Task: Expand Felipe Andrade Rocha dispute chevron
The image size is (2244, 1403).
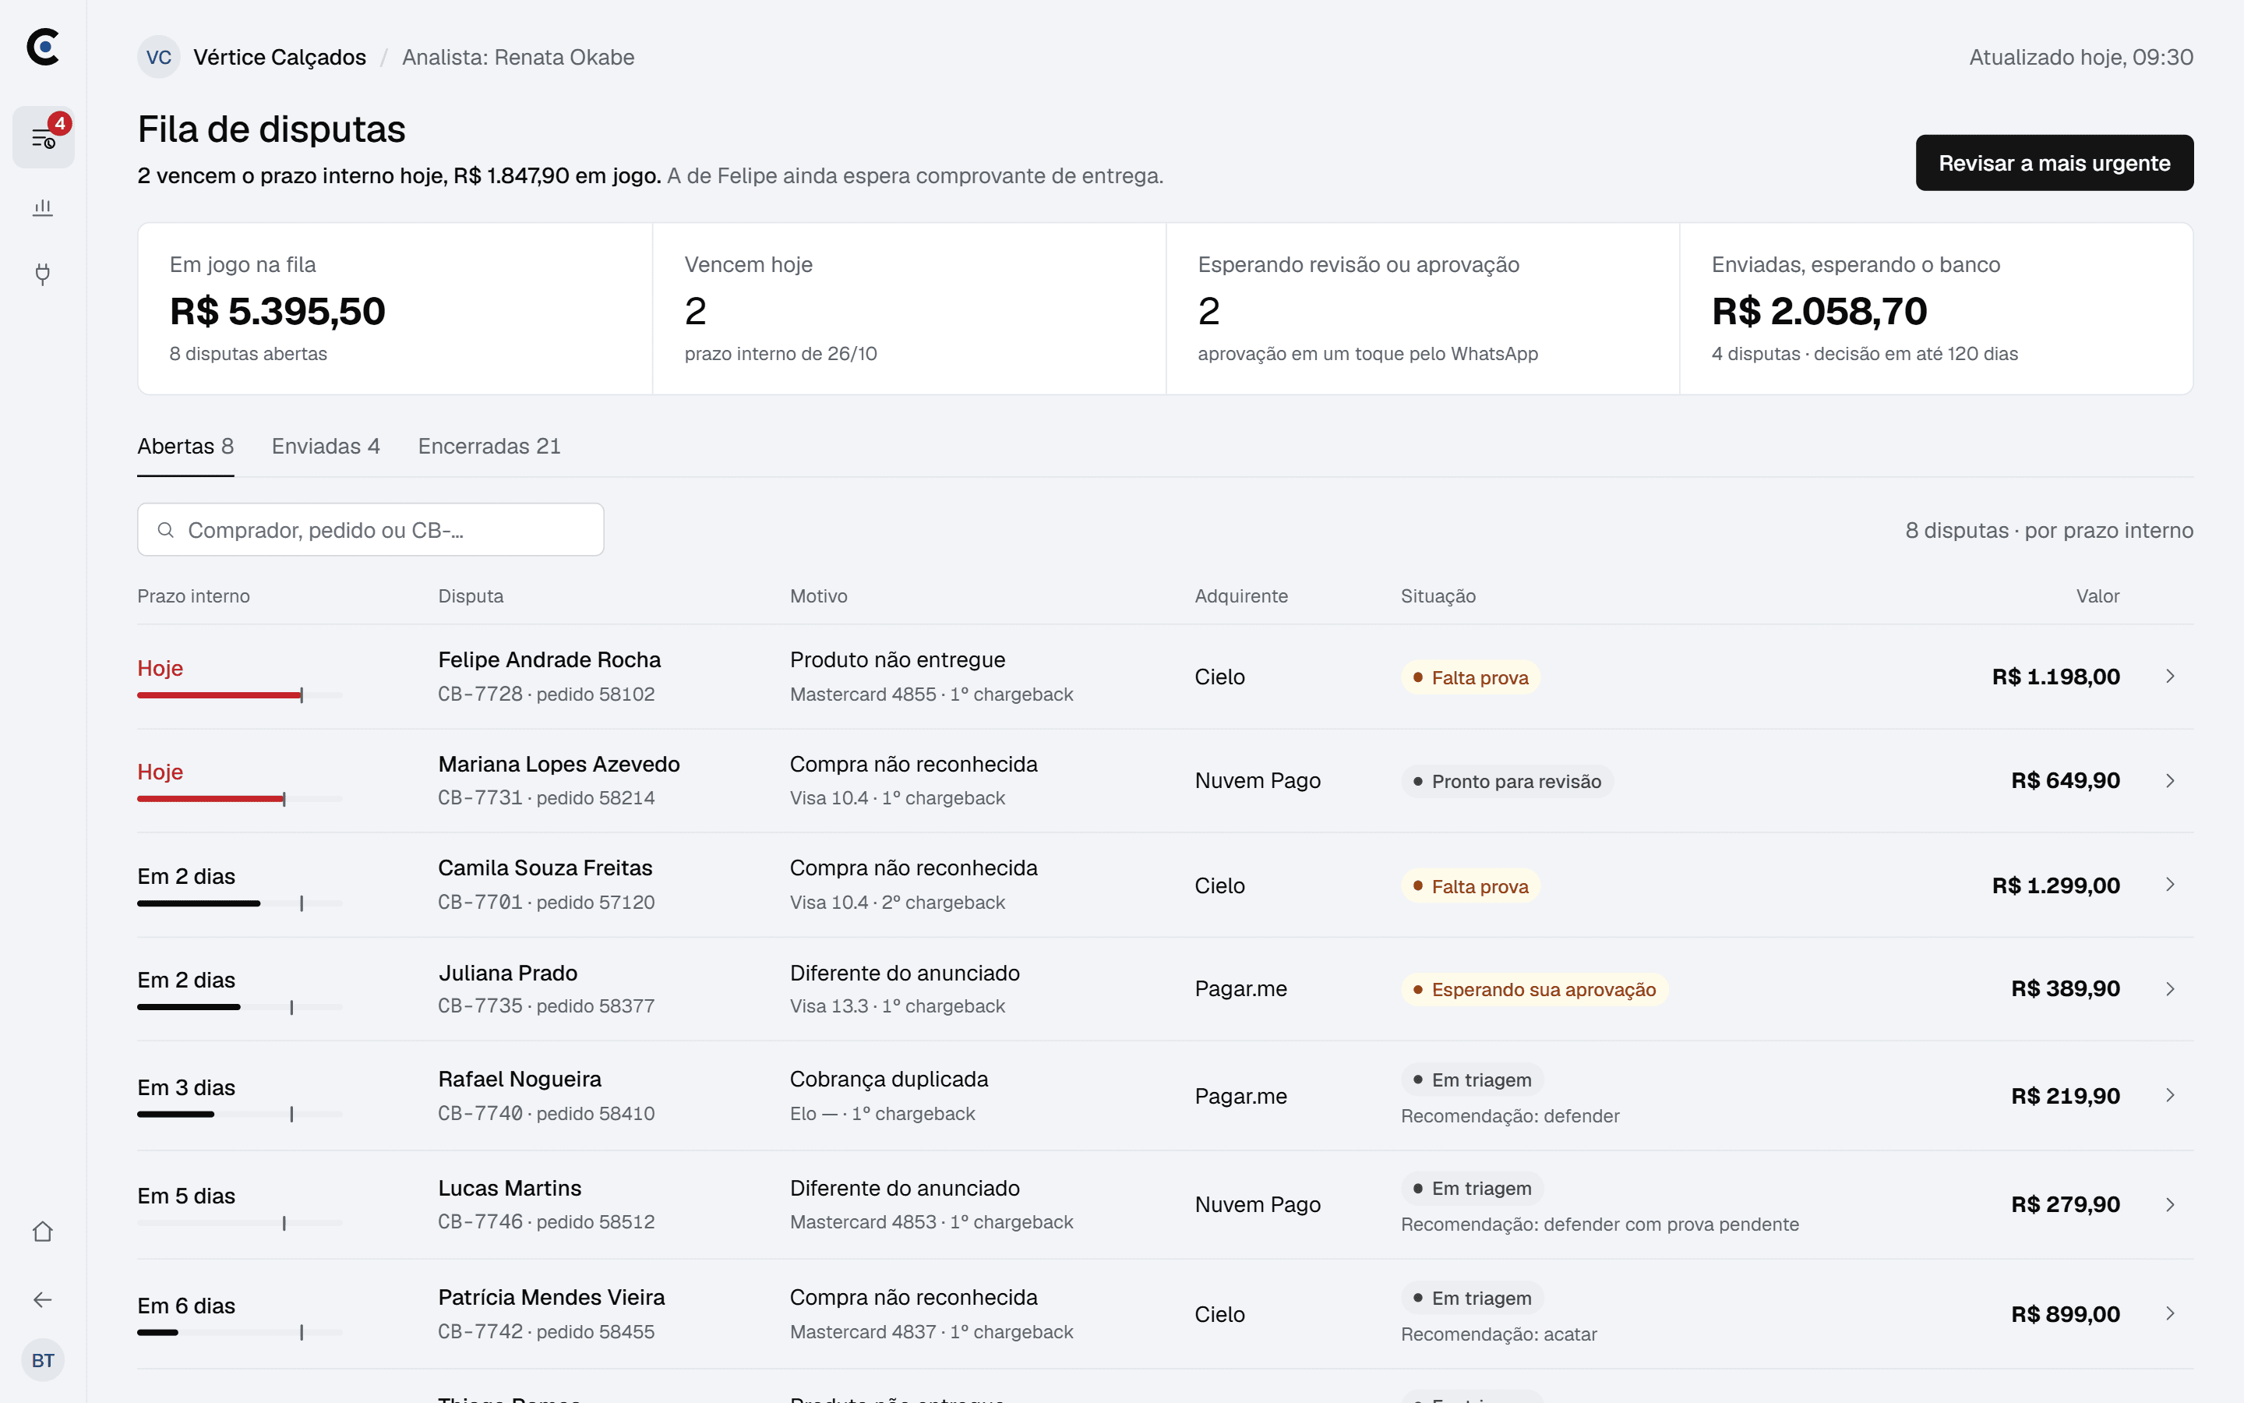Action: coord(2170,677)
